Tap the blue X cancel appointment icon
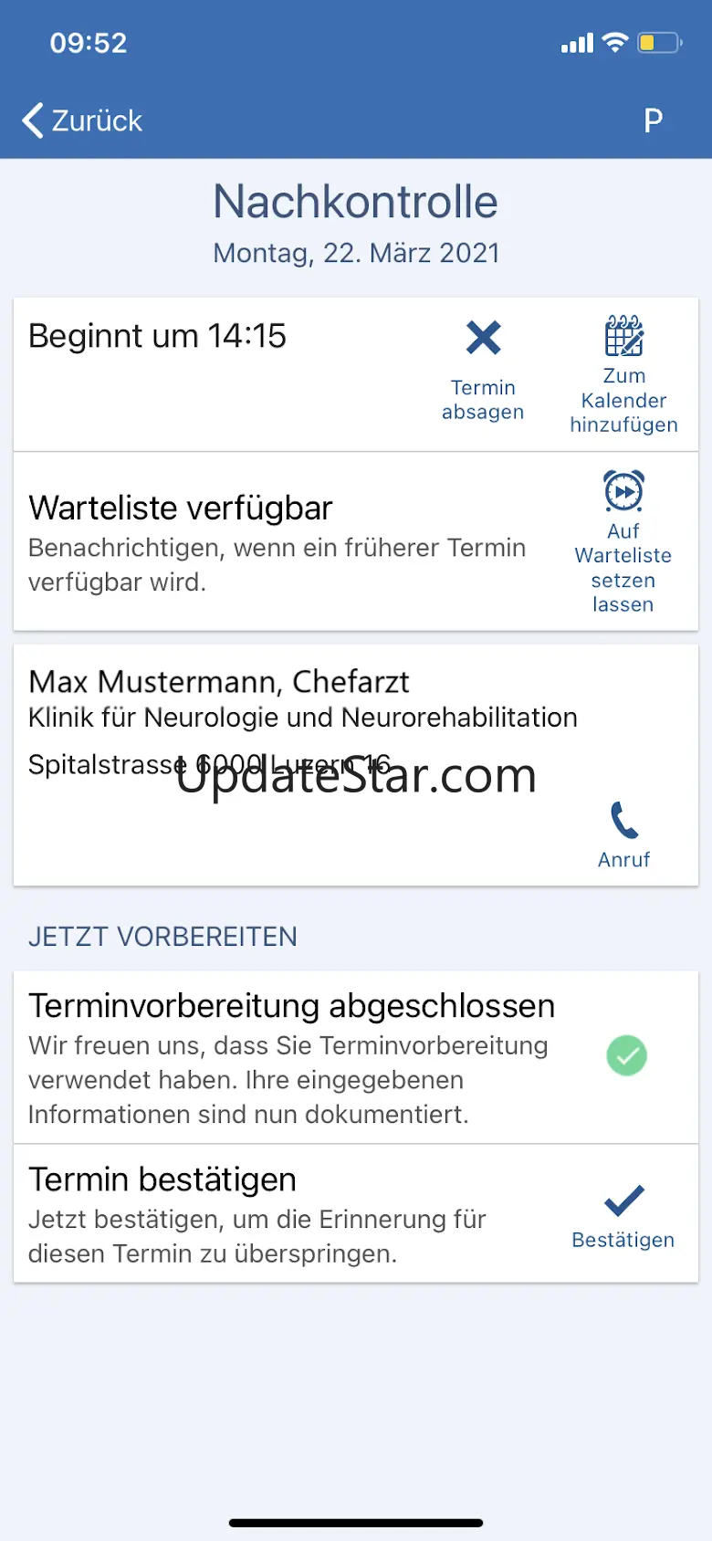Screen dimensions: 712x1541 (x=483, y=338)
